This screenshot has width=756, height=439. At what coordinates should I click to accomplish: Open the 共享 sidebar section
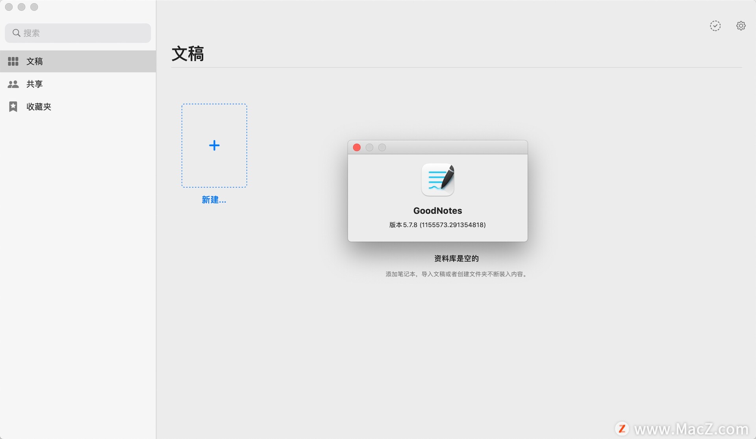coord(78,84)
